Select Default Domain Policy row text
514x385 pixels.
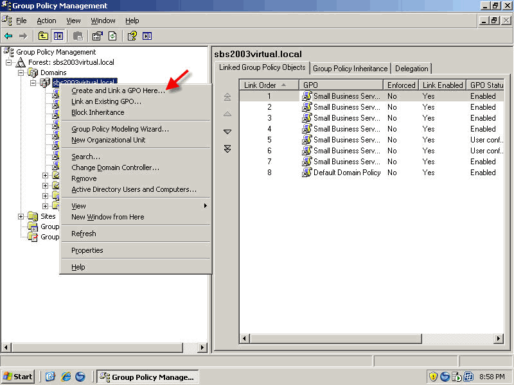[347, 173]
